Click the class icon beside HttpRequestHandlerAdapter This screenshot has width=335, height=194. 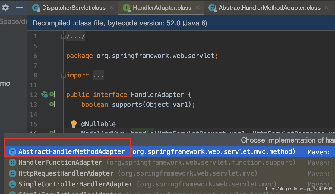tap(12, 173)
